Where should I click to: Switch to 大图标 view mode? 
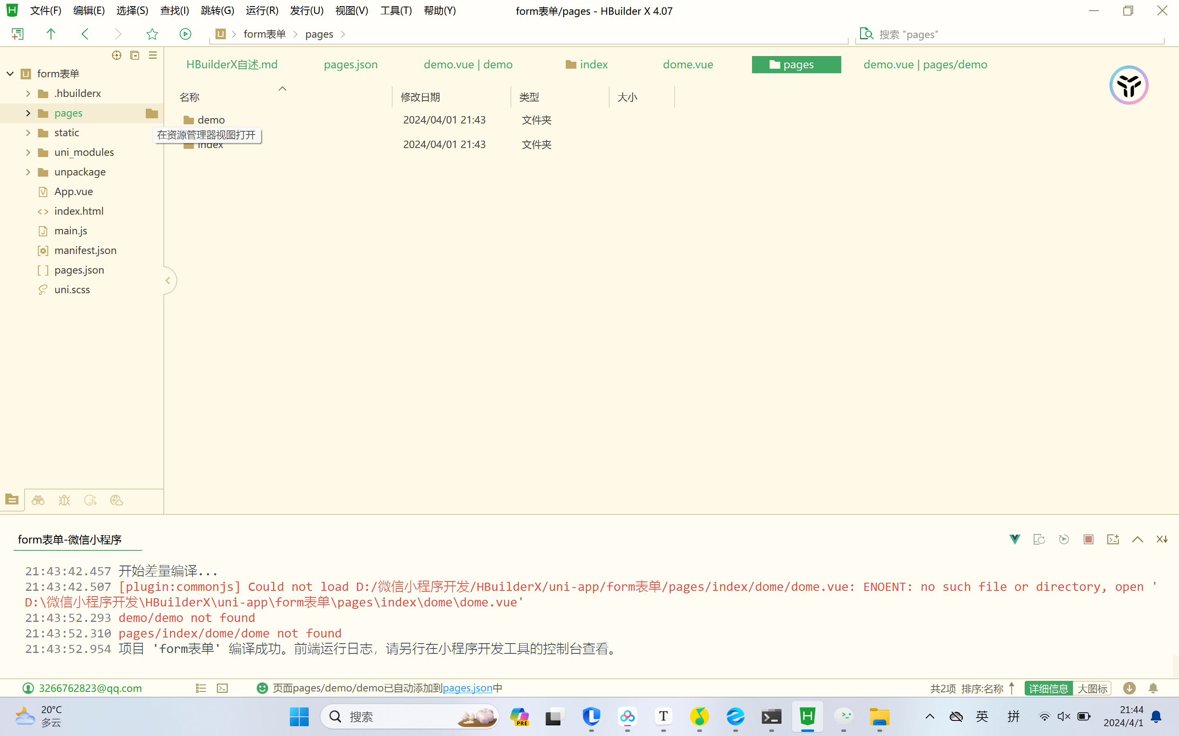click(x=1092, y=688)
